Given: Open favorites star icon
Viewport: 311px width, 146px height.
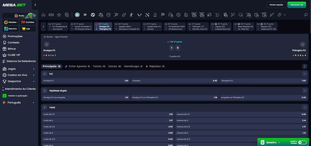Looking at the screenshot, I should pos(59,15).
